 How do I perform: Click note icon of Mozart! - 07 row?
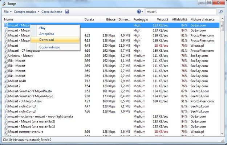pos(6,51)
